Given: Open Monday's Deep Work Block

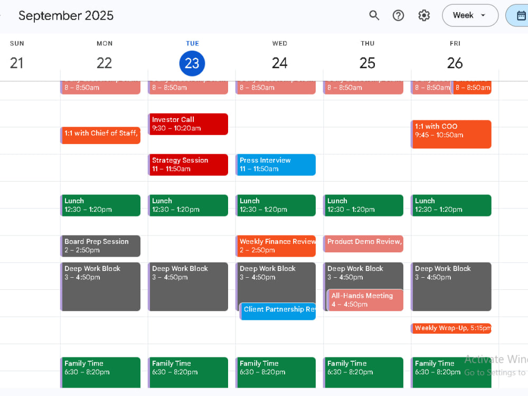Looking at the screenshot, I should click(x=100, y=287).
